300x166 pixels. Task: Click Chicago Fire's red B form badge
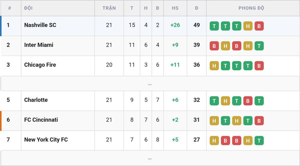click(259, 66)
